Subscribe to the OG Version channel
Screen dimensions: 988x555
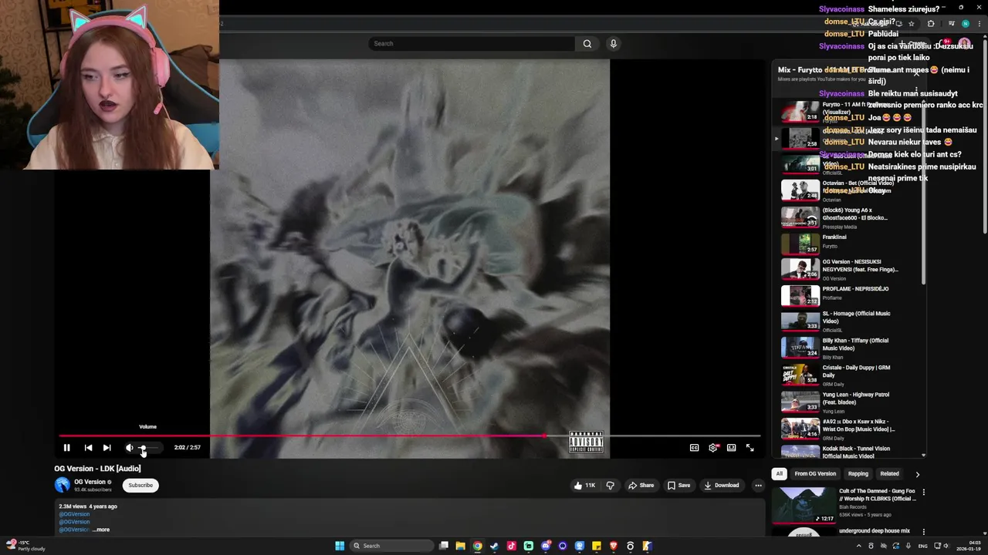click(140, 486)
